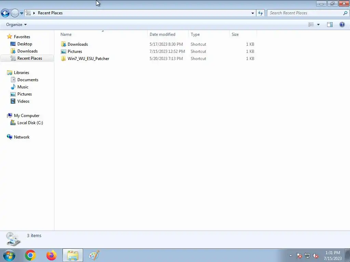
Task: Show hidden tray icons arrow
Action: tap(291, 256)
